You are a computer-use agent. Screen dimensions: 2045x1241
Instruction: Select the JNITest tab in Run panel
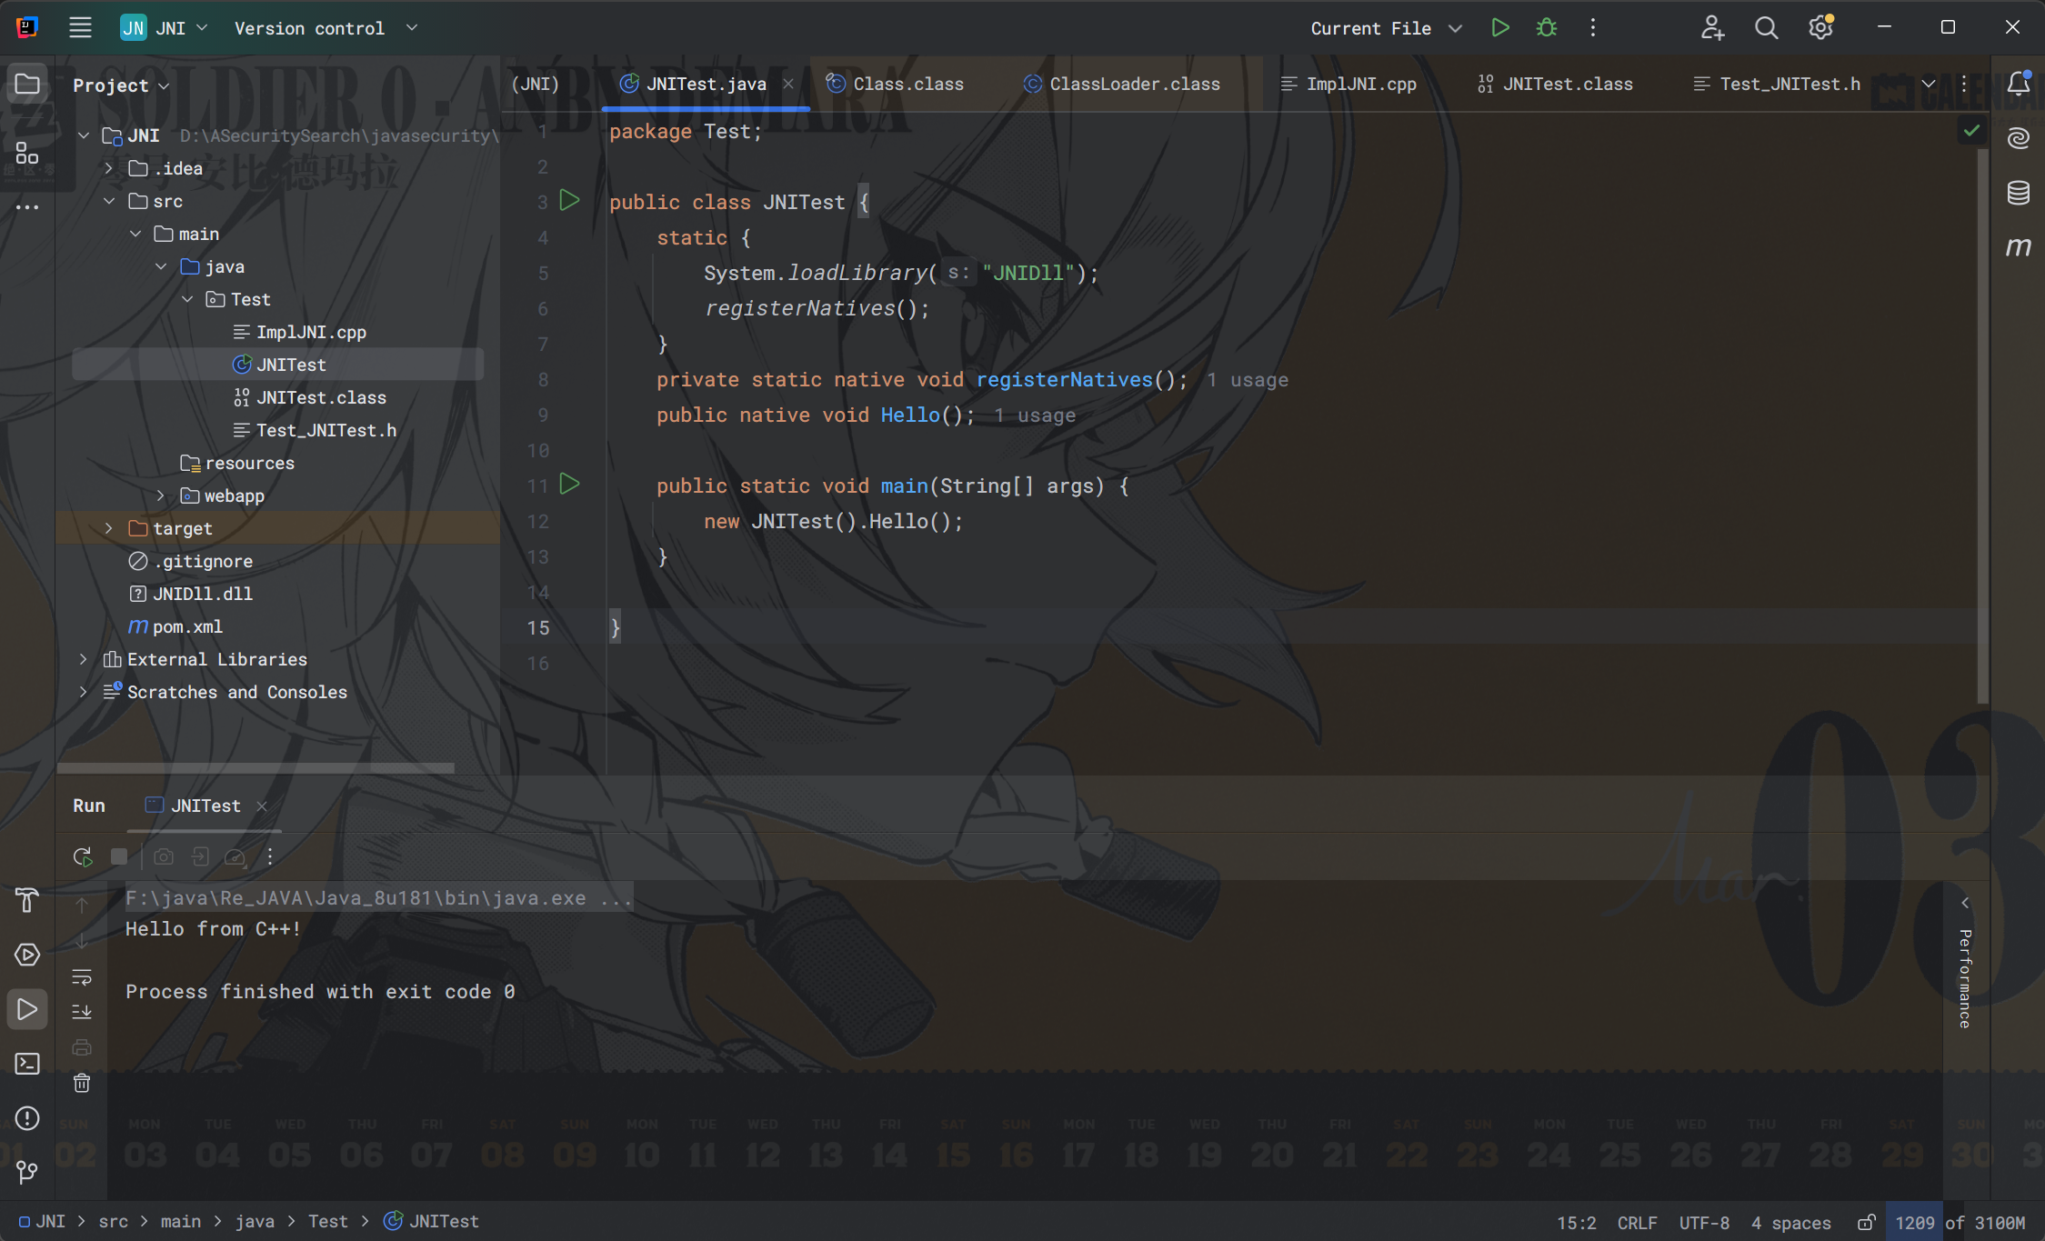(206, 806)
